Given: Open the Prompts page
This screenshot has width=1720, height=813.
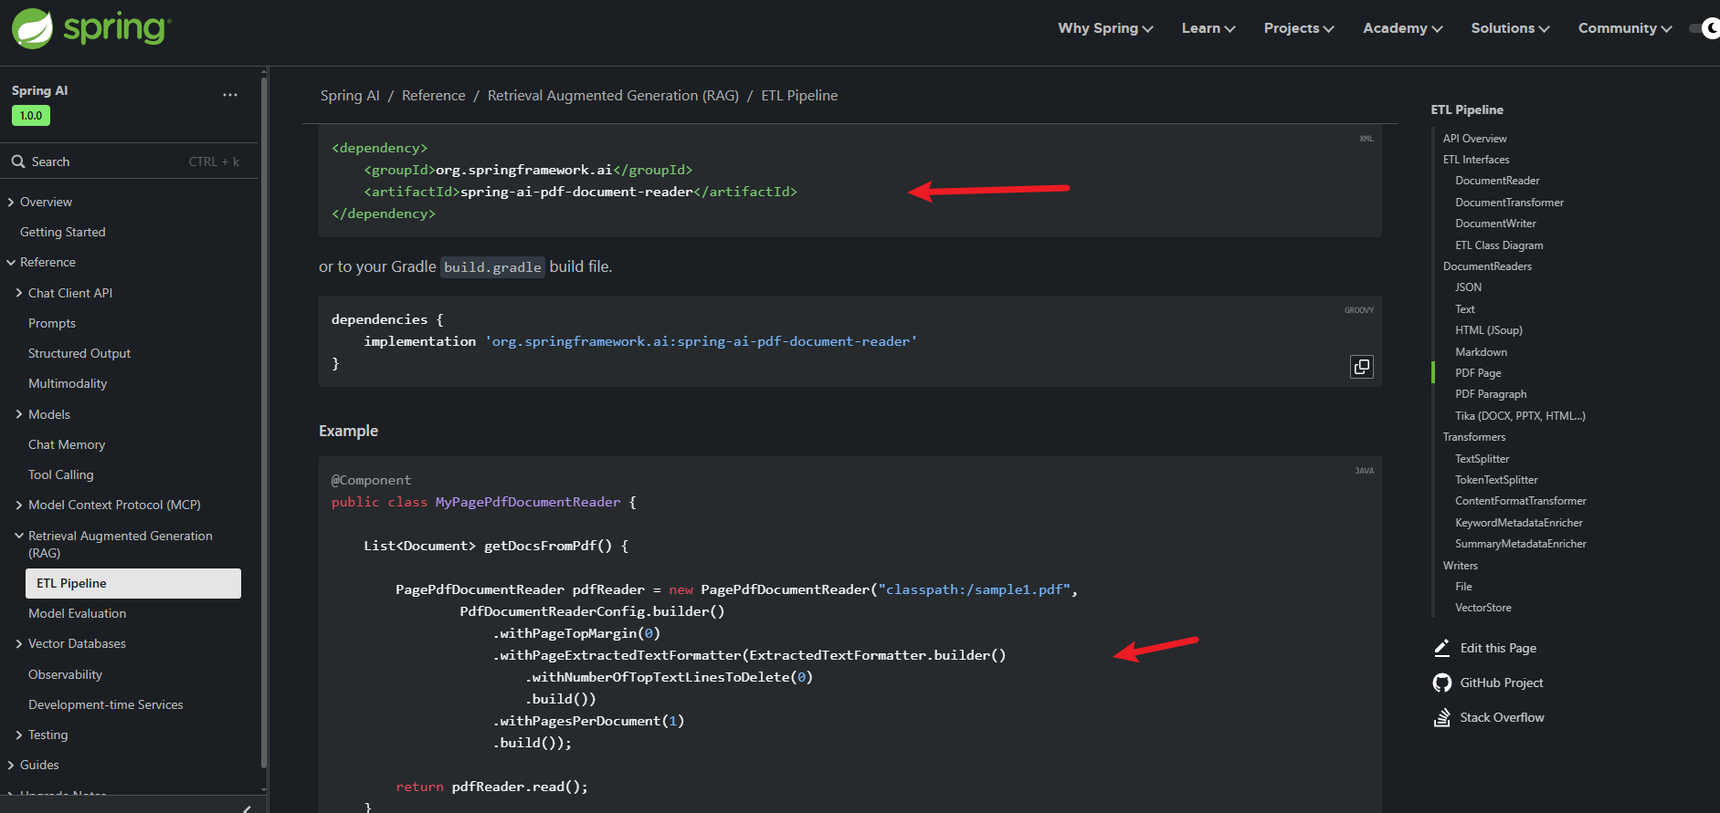Looking at the screenshot, I should 52,323.
